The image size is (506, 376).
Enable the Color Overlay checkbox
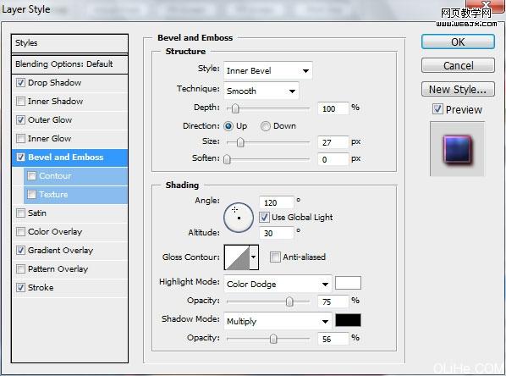click(x=20, y=231)
